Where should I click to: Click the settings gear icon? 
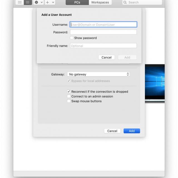[x=36, y=2]
